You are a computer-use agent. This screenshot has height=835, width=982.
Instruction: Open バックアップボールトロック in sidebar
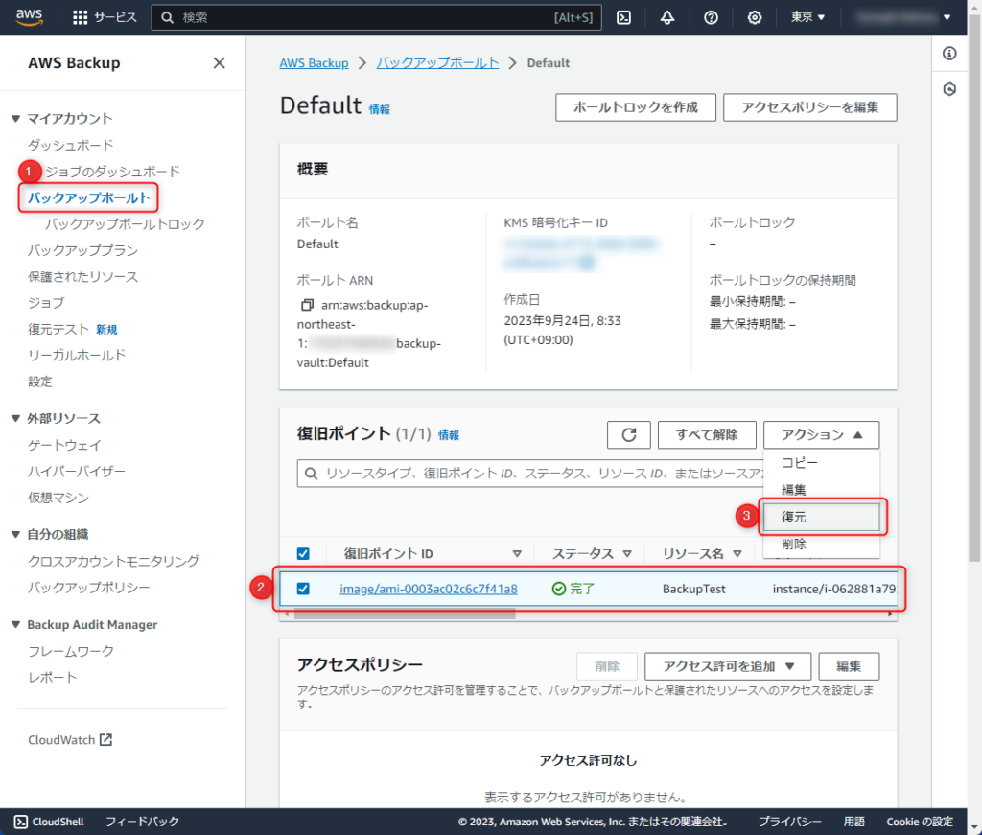pyautogui.click(x=125, y=224)
